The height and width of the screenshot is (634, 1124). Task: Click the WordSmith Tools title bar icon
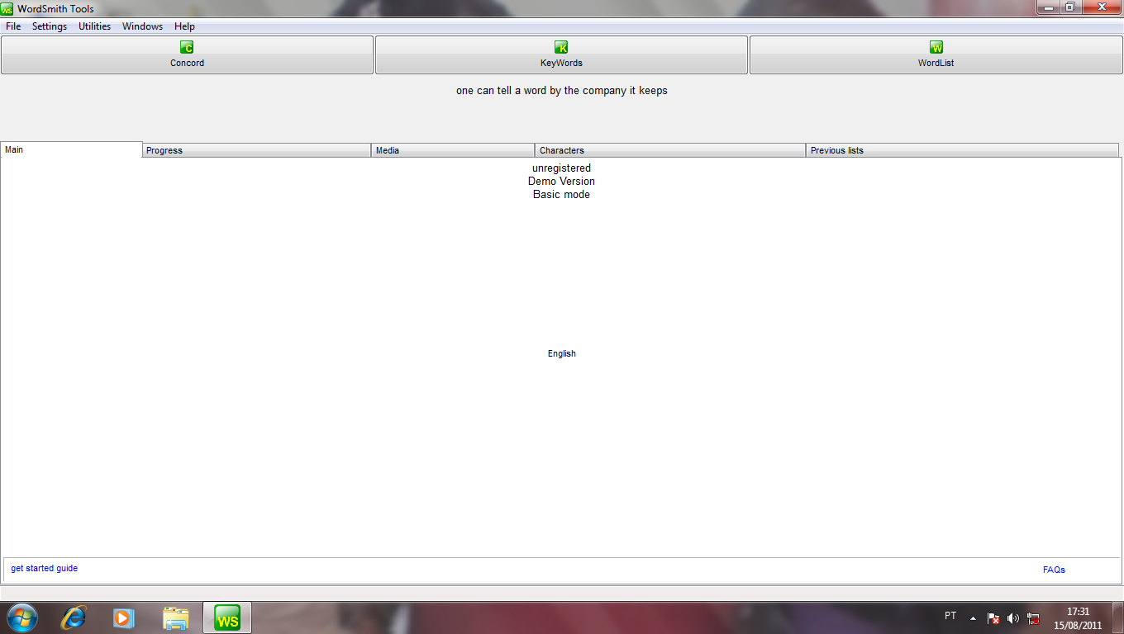click(x=7, y=8)
